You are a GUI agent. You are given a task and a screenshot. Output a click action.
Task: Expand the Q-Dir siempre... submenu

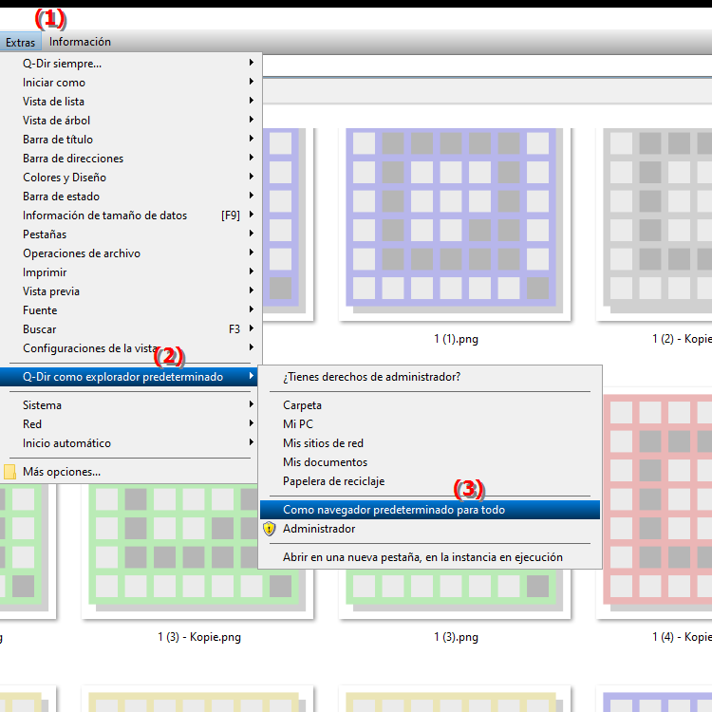tap(130, 63)
